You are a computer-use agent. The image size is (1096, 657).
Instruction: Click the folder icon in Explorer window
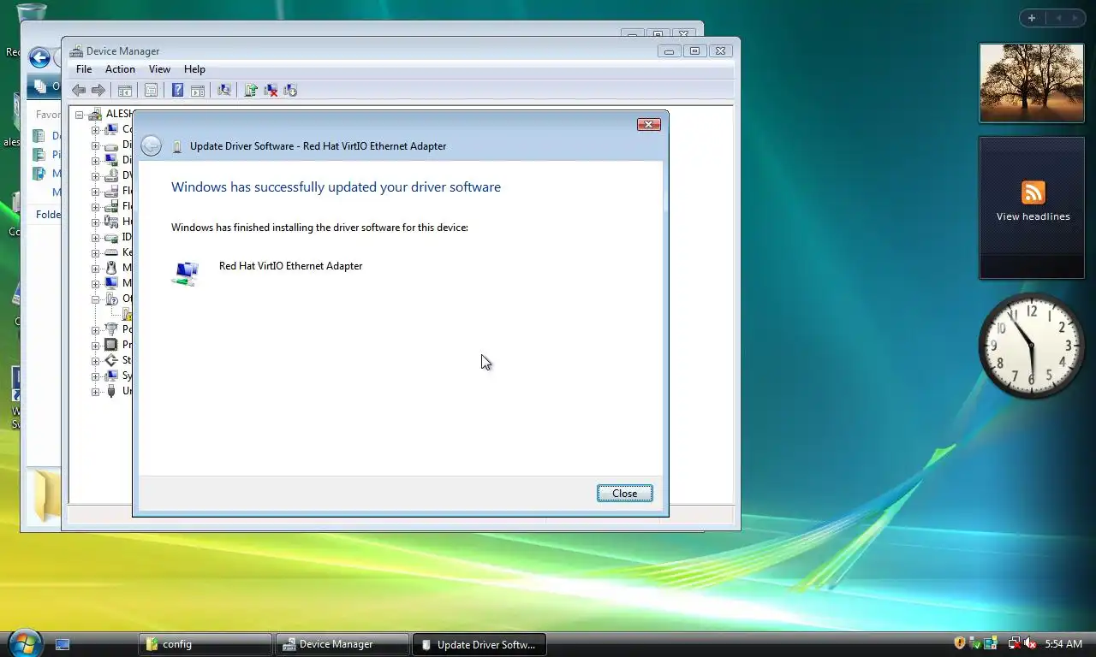pyautogui.click(x=47, y=494)
